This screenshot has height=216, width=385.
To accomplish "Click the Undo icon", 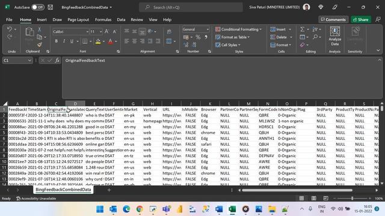I will 10,29.
